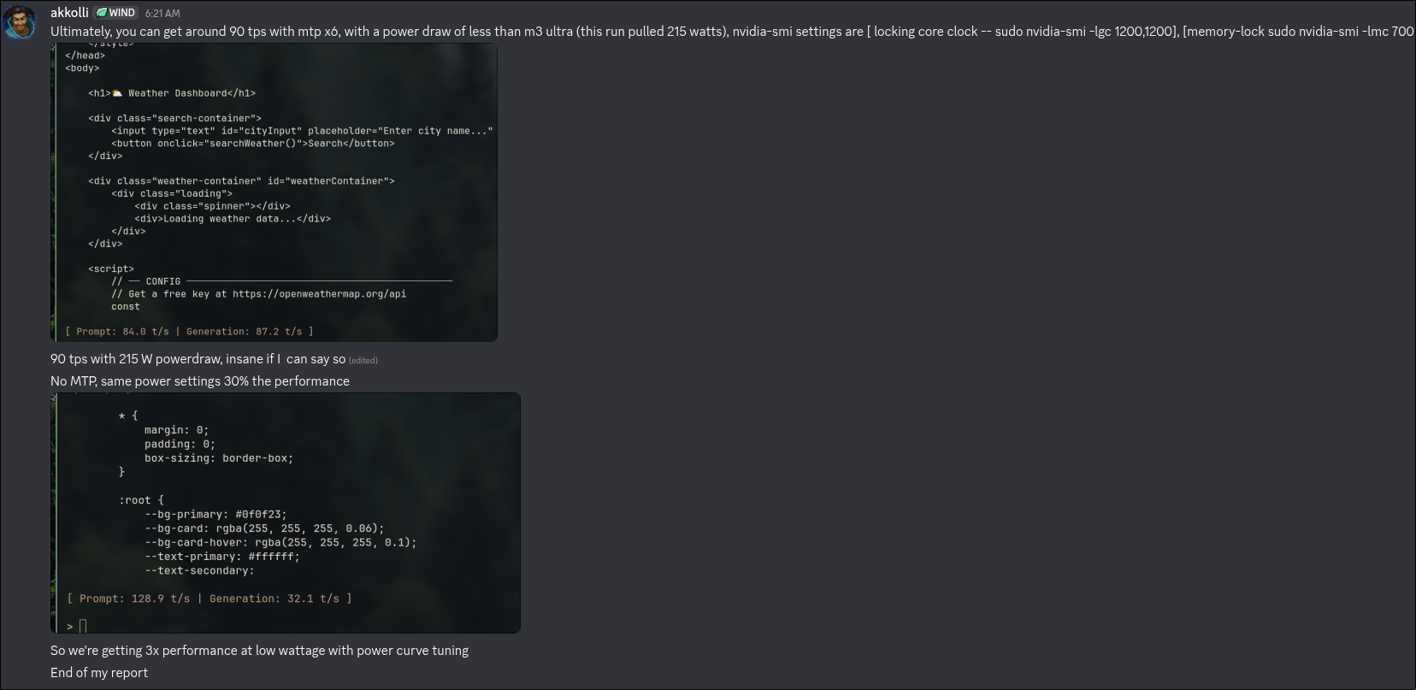Click the nvidia-smi -lgc command text
1416x690 pixels.
point(1086,32)
